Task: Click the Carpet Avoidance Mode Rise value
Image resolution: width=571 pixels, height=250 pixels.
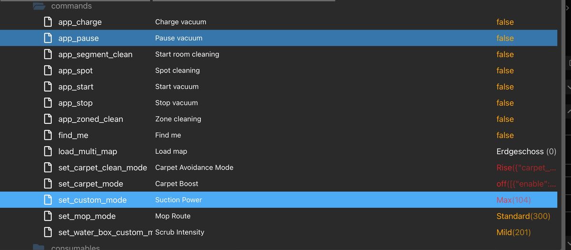Action: tap(526, 167)
